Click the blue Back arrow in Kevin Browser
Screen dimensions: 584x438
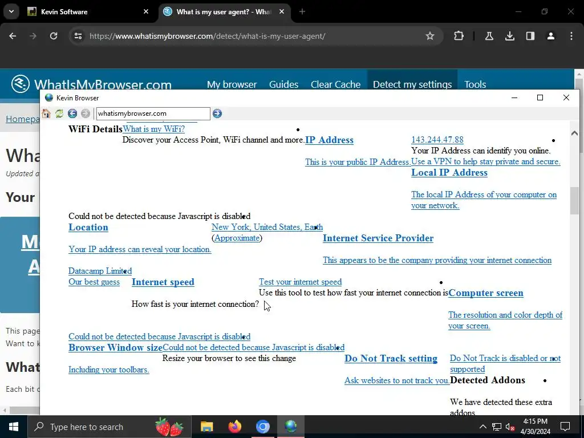(x=72, y=113)
